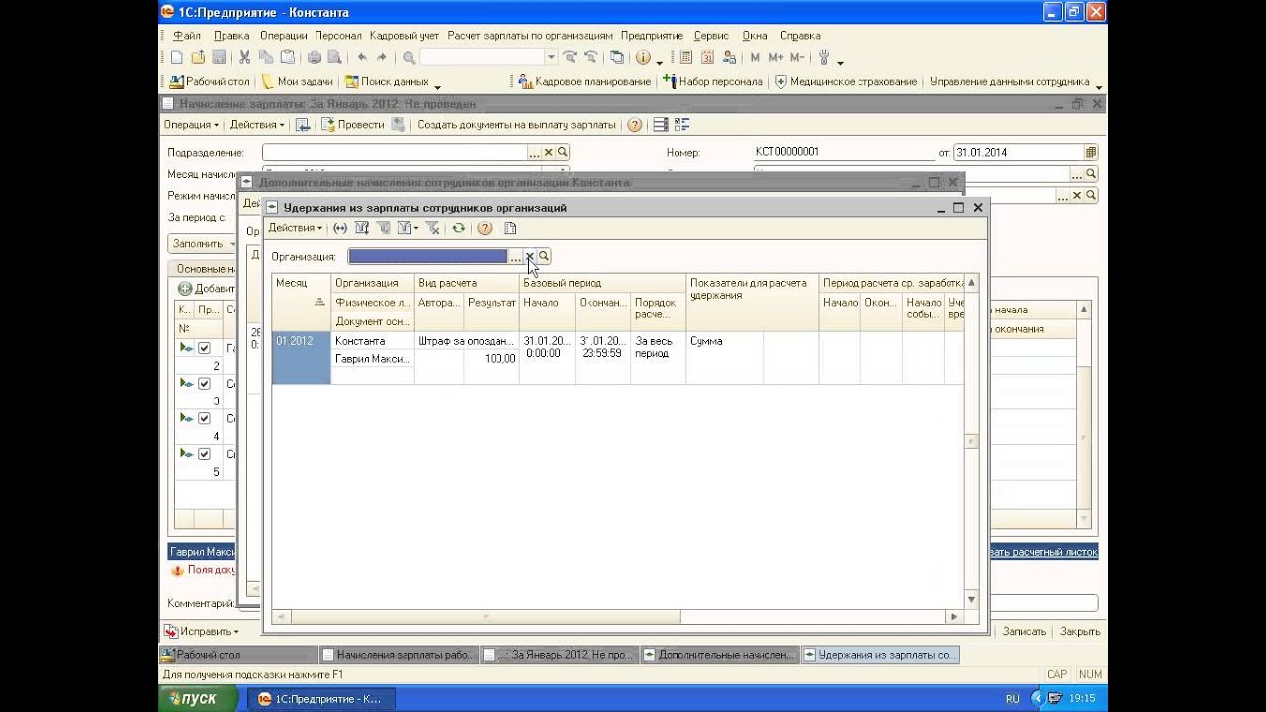Viewport: 1266px width, 712px height.
Task: Open Набор персонала in toolbar
Action: tap(713, 82)
